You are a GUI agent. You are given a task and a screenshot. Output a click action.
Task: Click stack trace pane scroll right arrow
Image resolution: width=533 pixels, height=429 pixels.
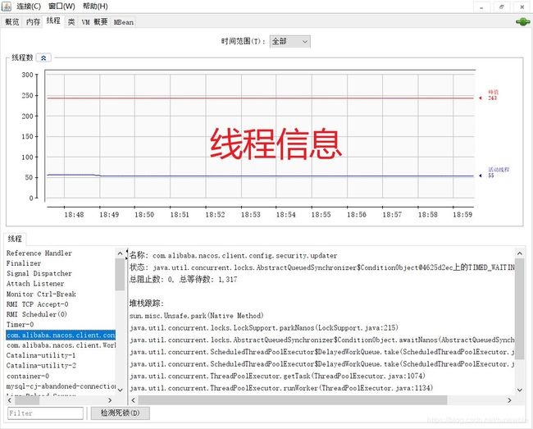pyautogui.click(x=509, y=400)
